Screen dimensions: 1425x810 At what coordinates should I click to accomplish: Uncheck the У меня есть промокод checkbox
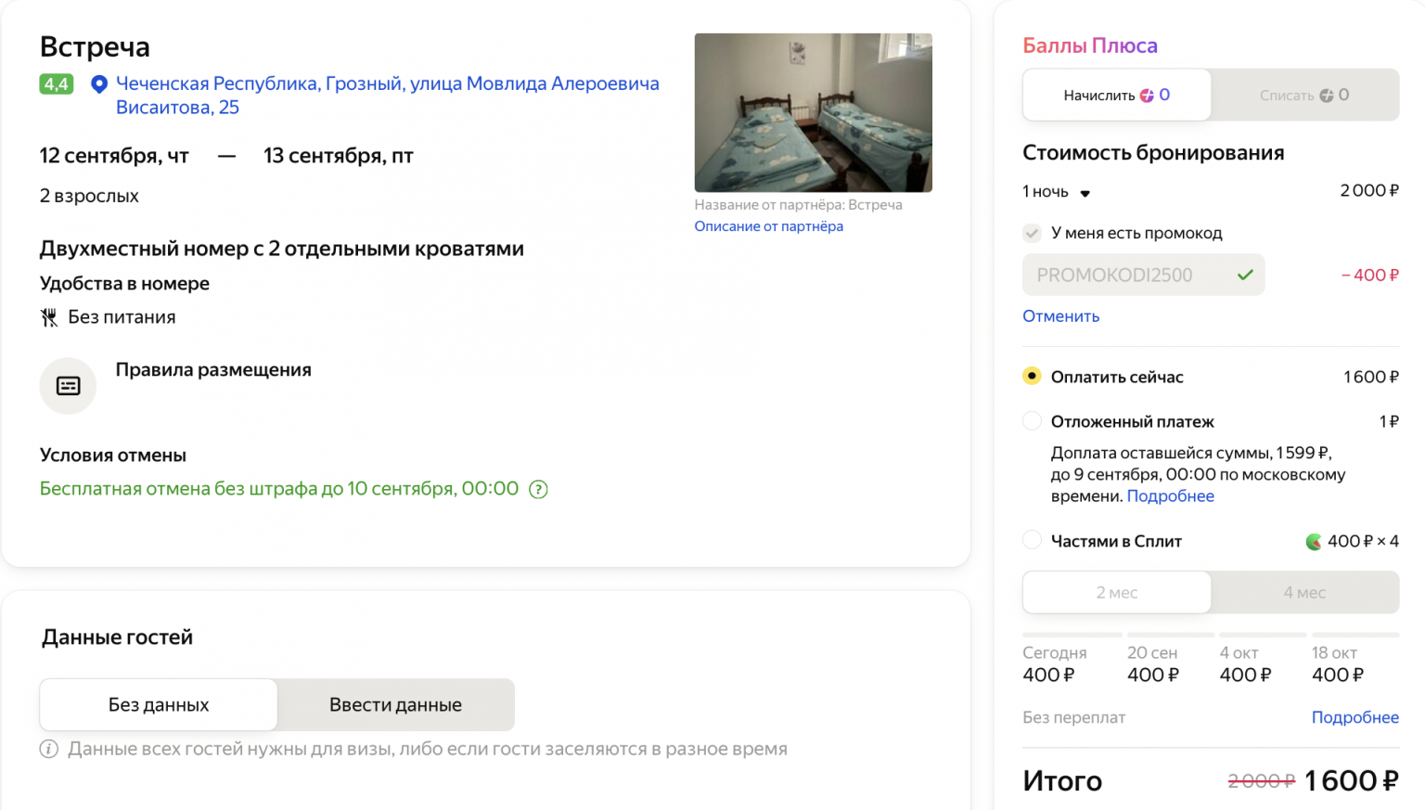1033,233
